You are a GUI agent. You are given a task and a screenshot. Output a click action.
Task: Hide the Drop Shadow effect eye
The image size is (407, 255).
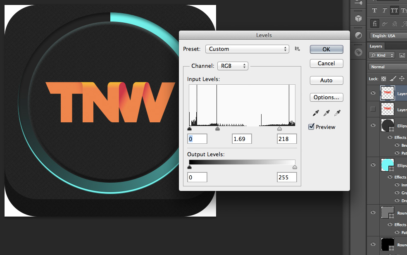coord(397,200)
